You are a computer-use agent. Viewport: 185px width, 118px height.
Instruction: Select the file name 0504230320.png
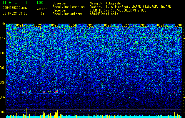pyautogui.click(x=15, y=8)
